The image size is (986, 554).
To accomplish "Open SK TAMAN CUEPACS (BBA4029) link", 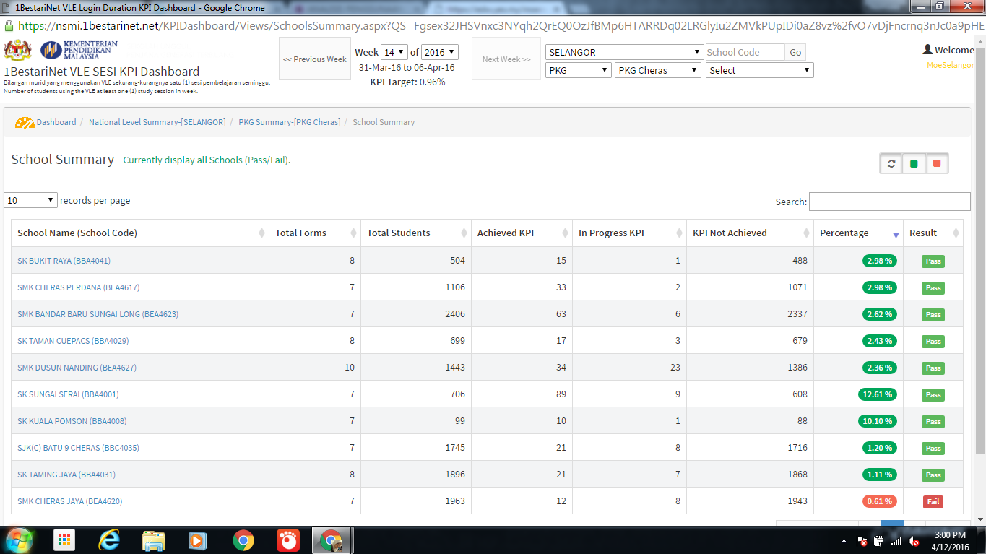I will (73, 341).
